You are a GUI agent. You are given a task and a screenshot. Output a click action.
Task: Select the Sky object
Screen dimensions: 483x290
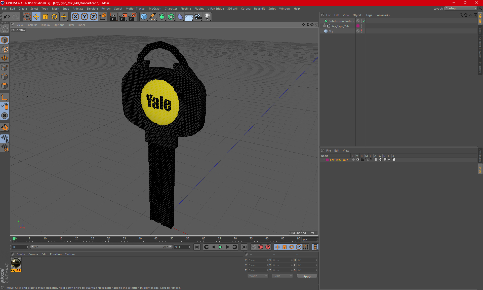tap(331, 31)
